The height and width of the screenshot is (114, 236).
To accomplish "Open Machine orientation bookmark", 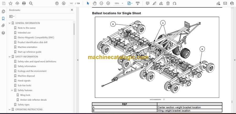I will (x=27, y=47).
